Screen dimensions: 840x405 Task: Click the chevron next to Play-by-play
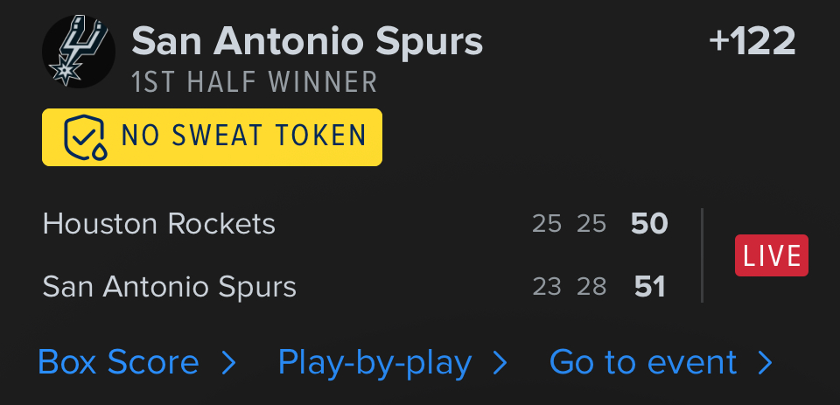point(500,363)
